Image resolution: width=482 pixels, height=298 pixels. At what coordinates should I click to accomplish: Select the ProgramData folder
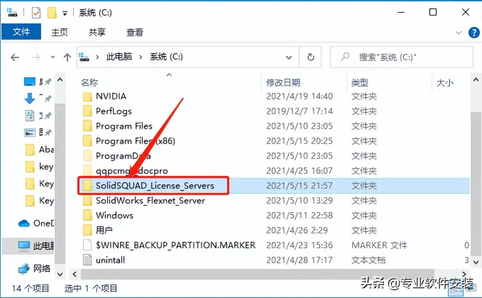(x=123, y=156)
